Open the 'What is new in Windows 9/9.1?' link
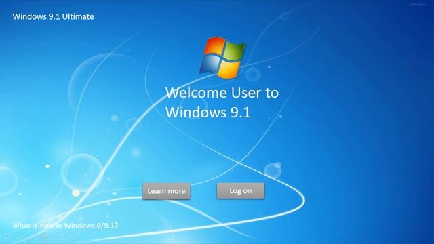Screen dimensions: 434x244 pyautogui.click(x=65, y=226)
